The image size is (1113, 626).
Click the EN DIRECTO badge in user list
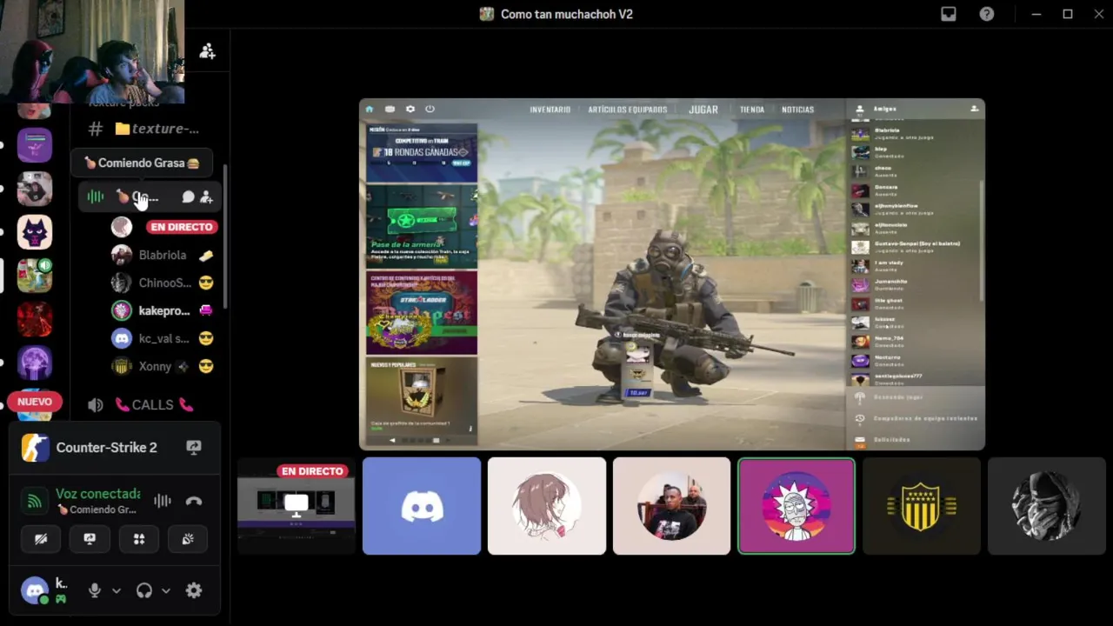[x=182, y=227]
